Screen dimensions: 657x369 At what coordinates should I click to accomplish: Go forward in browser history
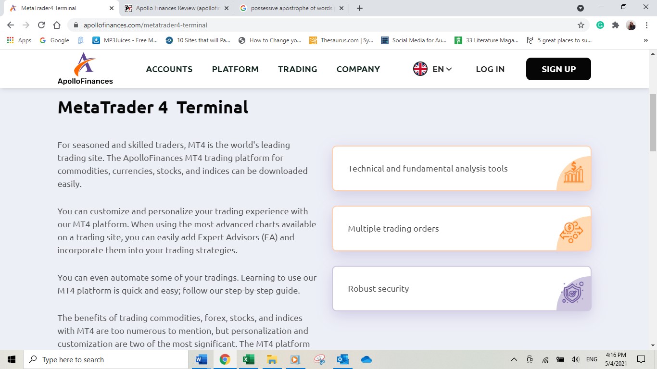point(26,25)
